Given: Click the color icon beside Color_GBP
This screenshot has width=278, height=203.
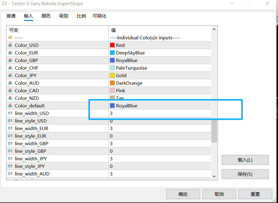Looking at the screenshot, I should (10, 61).
